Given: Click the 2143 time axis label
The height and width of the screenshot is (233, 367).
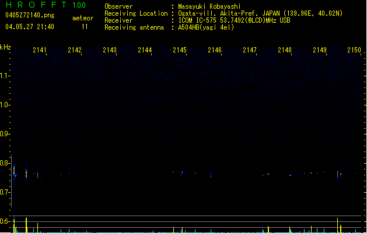Looking at the screenshot, I should (110, 50).
